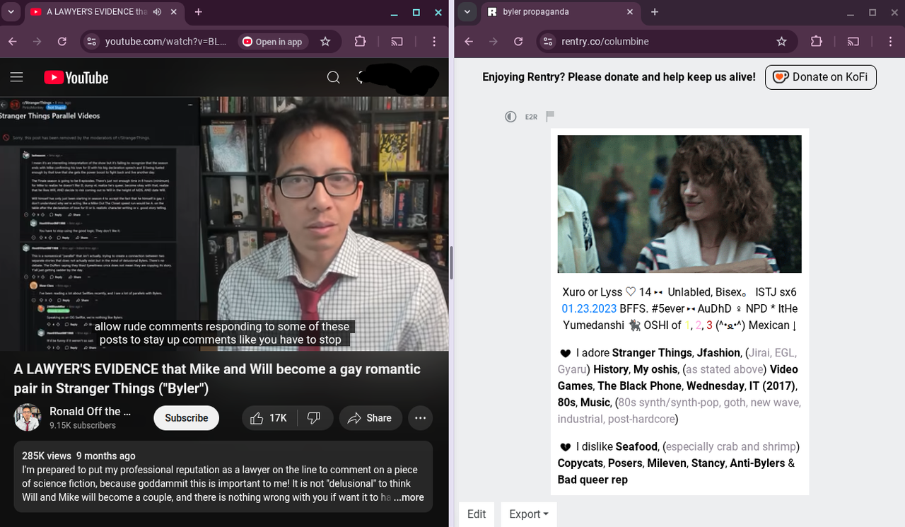Image resolution: width=905 pixels, height=527 pixels.
Task: Reload the YouTube page
Action: coord(62,42)
